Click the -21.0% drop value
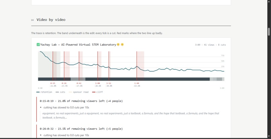The height and width of the screenshot is (139, 271). [53, 86]
